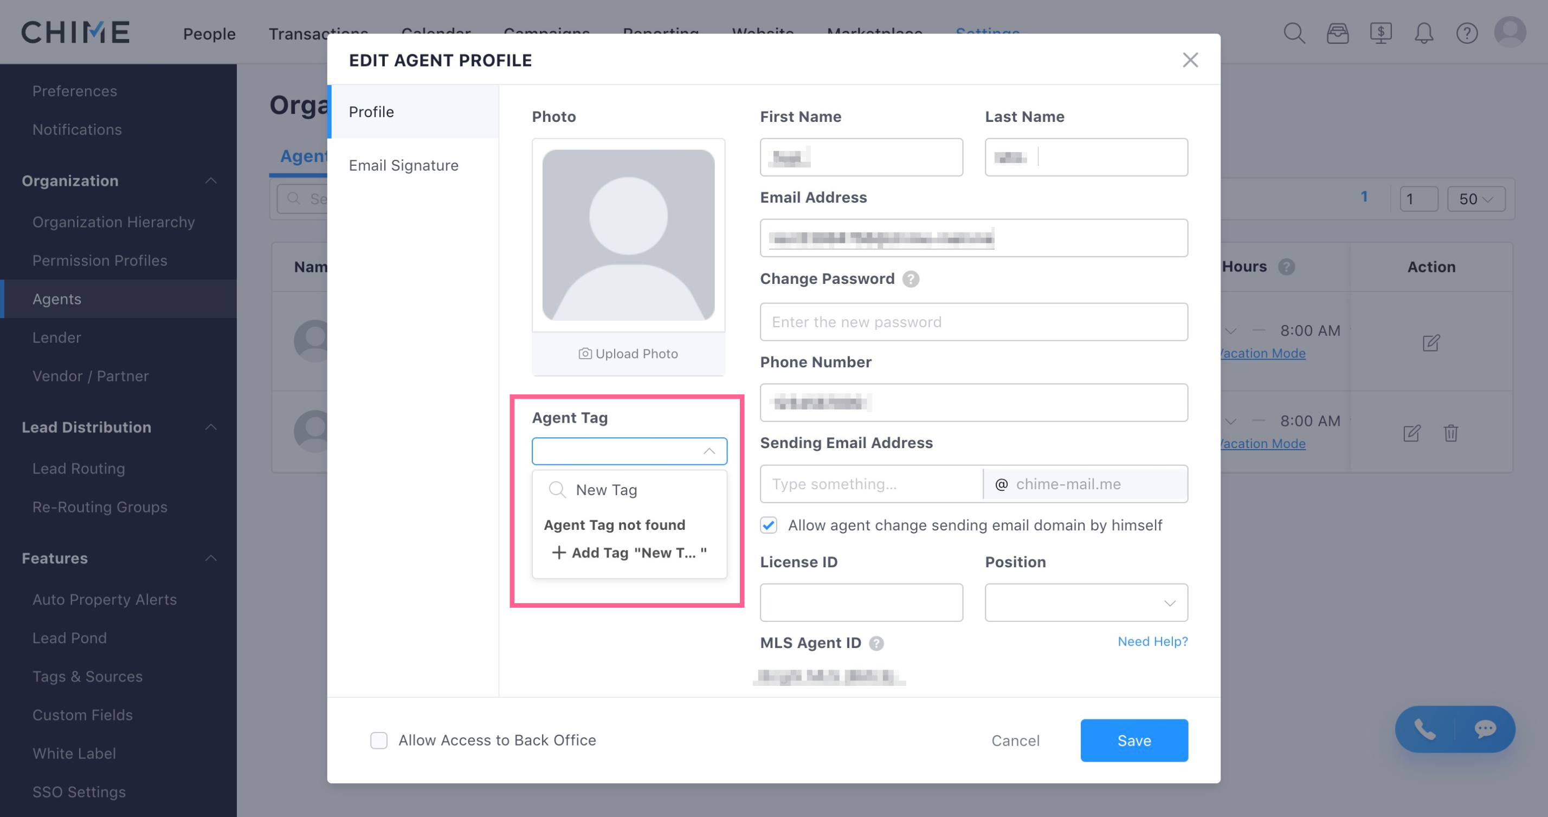1548x817 pixels.
Task: Open Lender in sidebar
Action: click(56, 337)
